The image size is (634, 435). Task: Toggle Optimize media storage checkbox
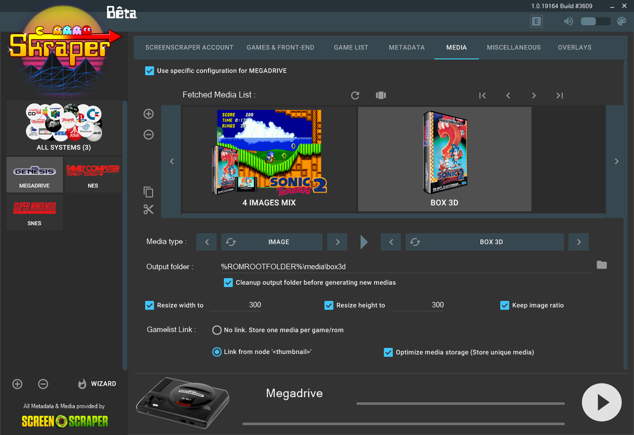(388, 352)
